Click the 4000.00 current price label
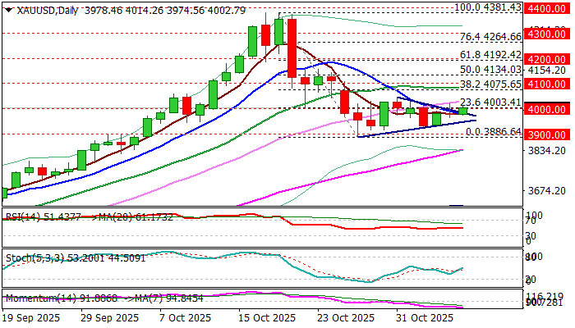This screenshot has height=328, width=575. 547,109
